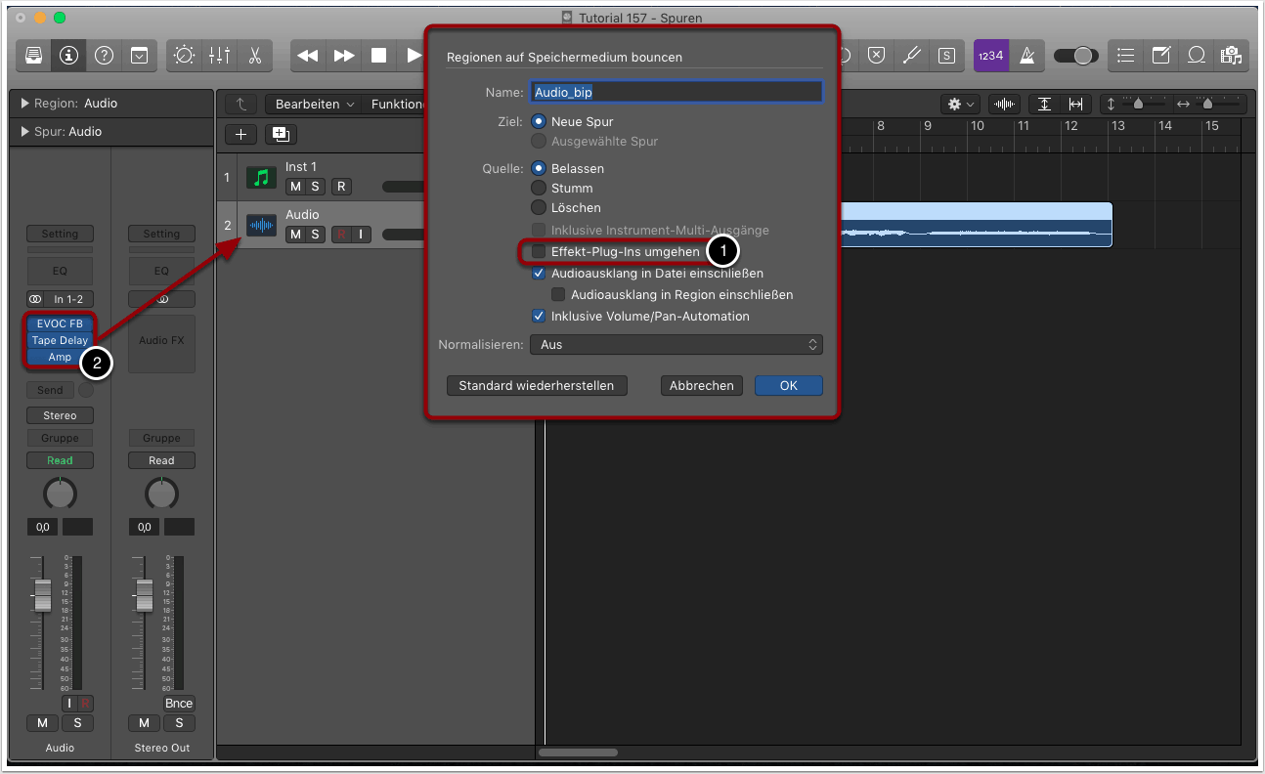Expand the Spur: Audio disclosure triangle
The image size is (1265, 774).
pos(24,132)
